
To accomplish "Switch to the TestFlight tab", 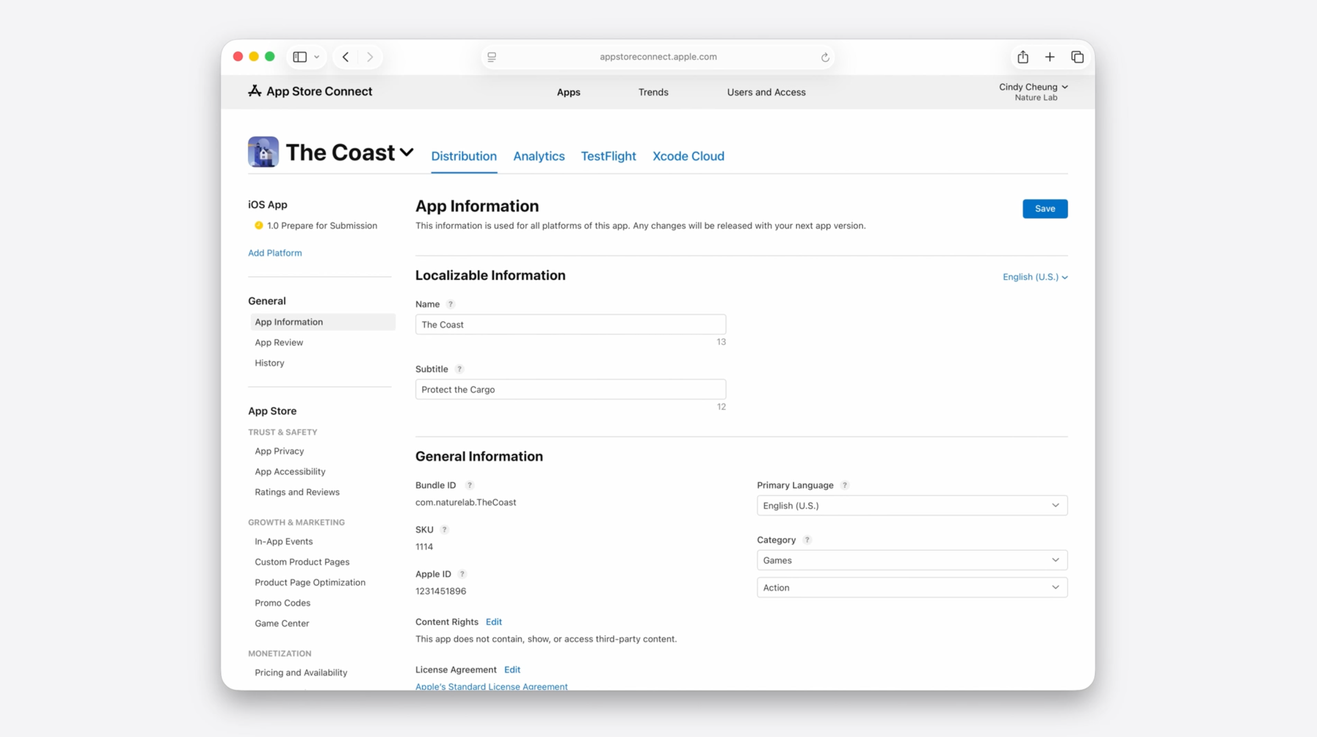I will [x=608, y=156].
